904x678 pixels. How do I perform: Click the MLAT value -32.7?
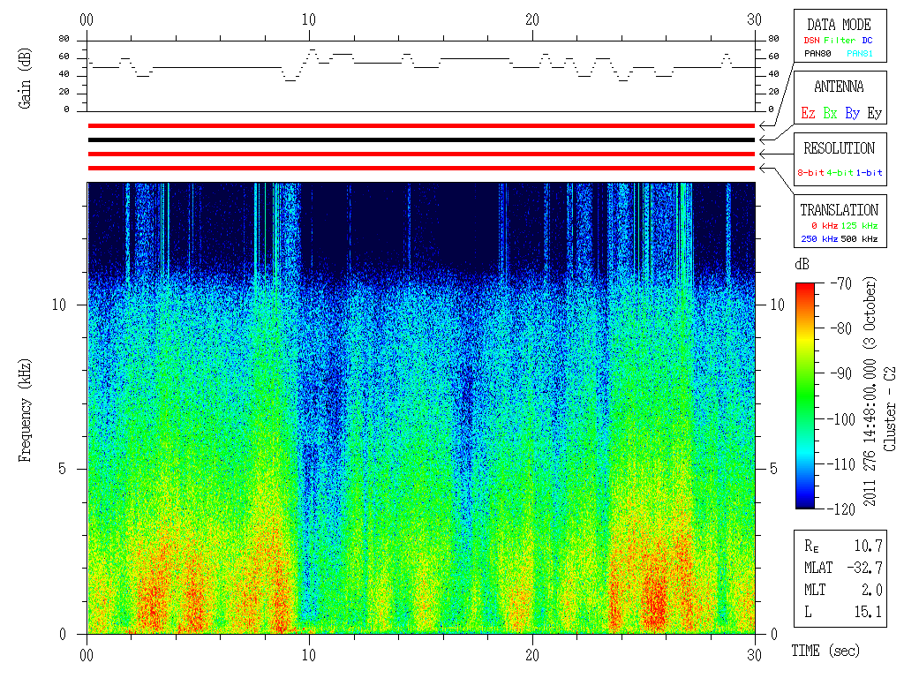pos(864,568)
